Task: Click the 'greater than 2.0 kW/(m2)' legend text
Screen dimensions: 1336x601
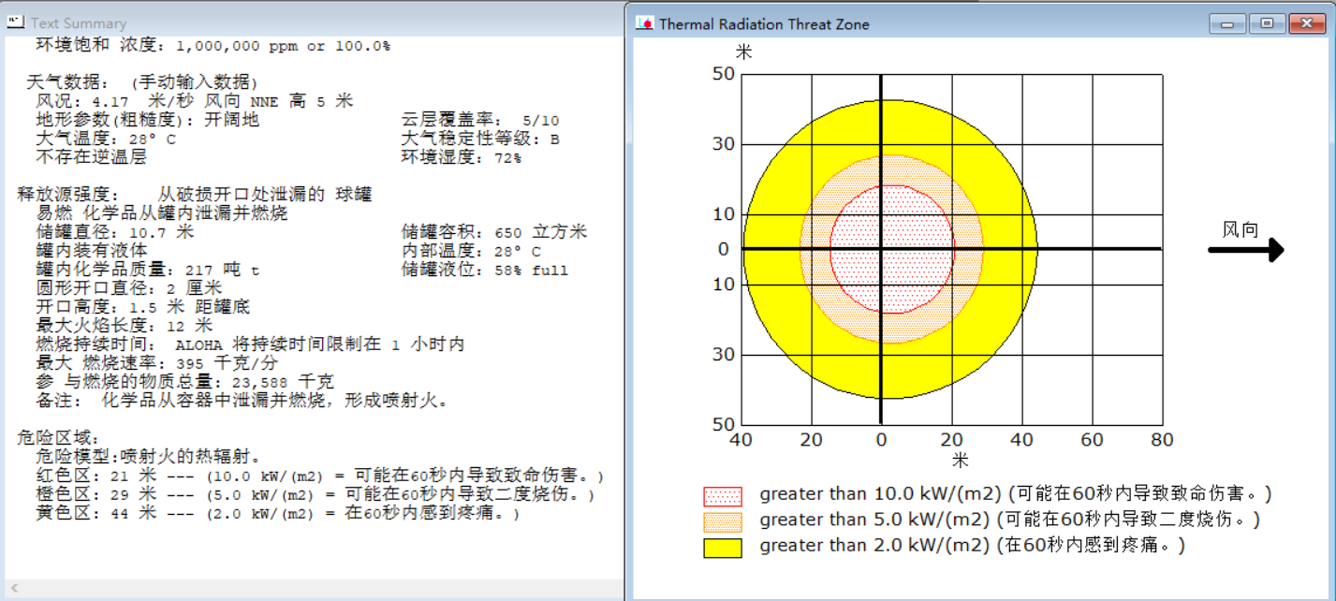Action: pos(973,546)
